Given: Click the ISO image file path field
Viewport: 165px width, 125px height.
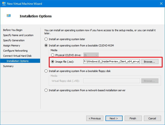Looking at the screenshot, I should (x=112, y=61).
